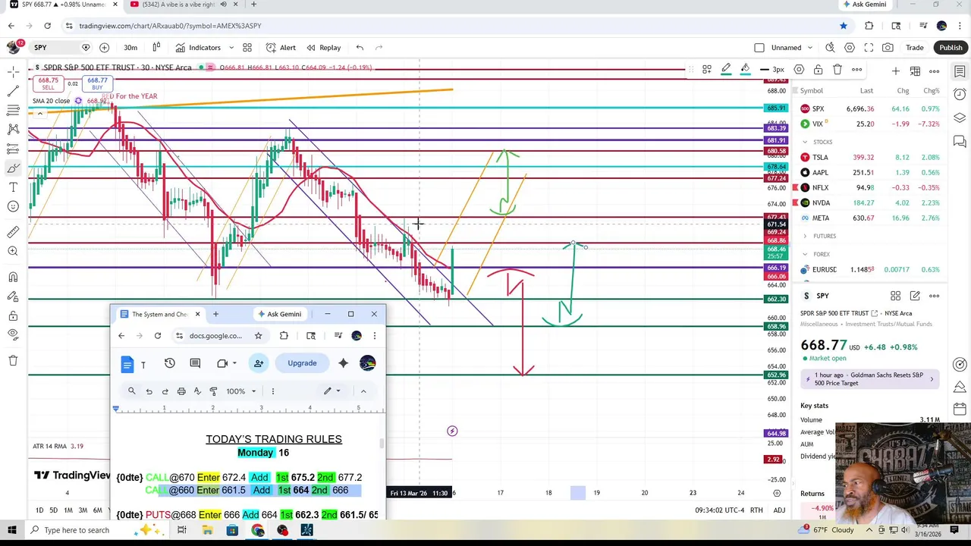The width and height of the screenshot is (971, 546).
Task: Collapse indicator legend arrow under SMA
Action: (39, 113)
